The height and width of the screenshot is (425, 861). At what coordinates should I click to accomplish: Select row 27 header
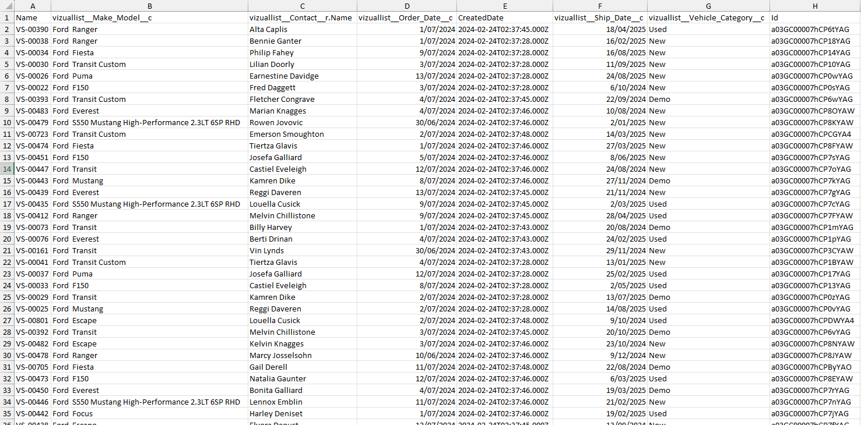pos(7,320)
